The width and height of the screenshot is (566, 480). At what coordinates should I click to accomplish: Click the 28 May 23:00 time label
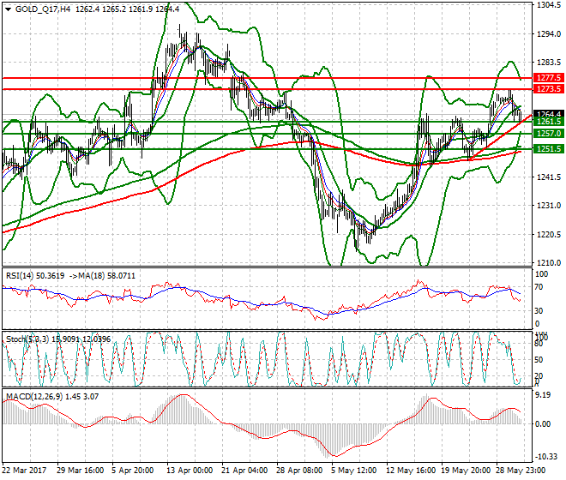(521, 471)
